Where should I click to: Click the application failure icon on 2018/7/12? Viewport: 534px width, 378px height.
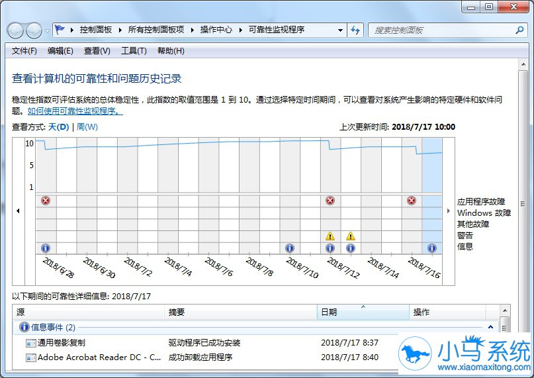(330, 201)
